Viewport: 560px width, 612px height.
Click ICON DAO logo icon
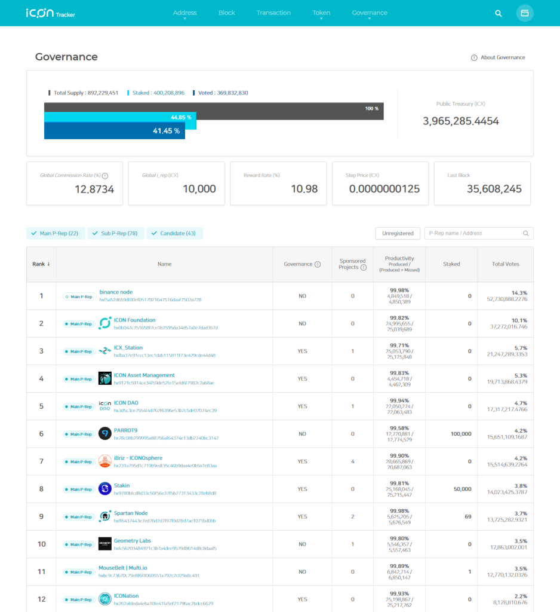coord(105,406)
